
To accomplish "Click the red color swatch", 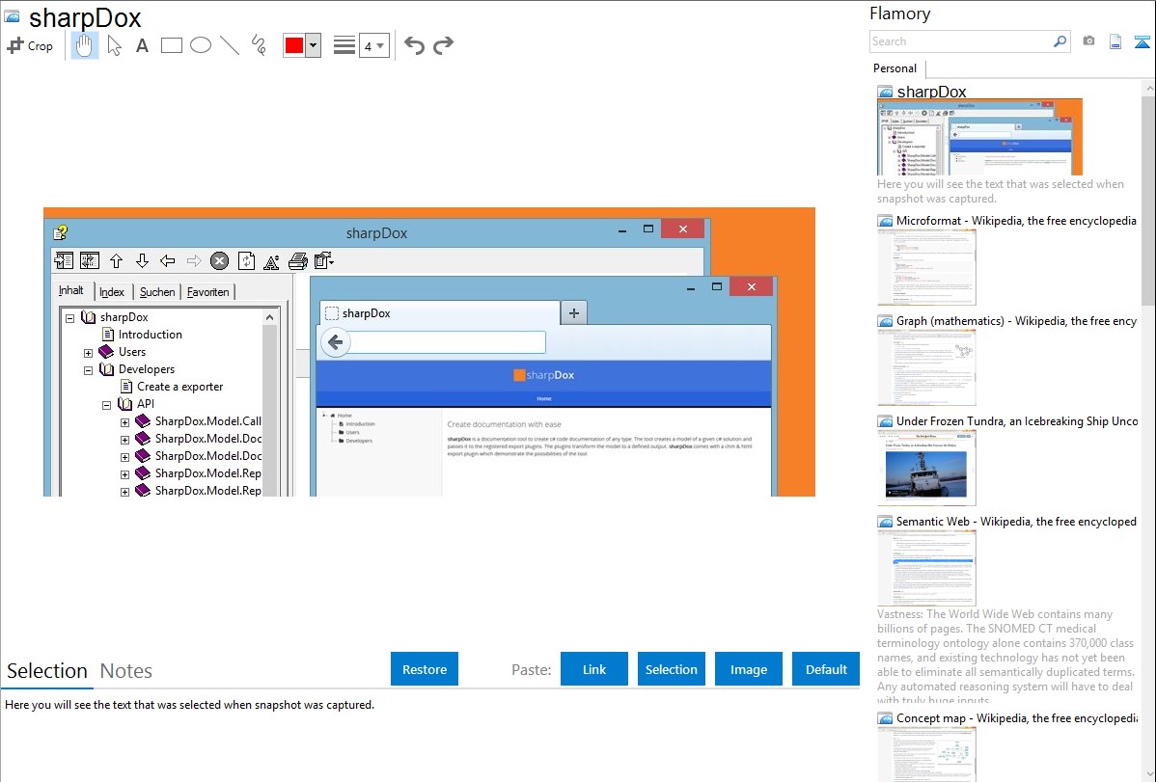I will [x=294, y=45].
